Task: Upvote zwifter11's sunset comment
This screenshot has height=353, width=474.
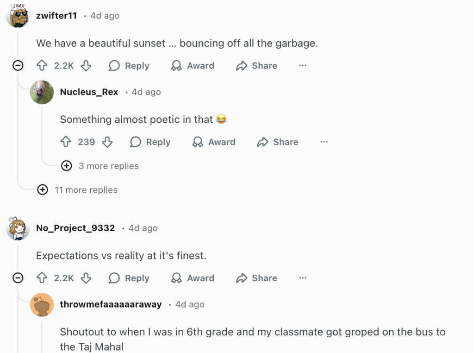Action: pos(42,66)
